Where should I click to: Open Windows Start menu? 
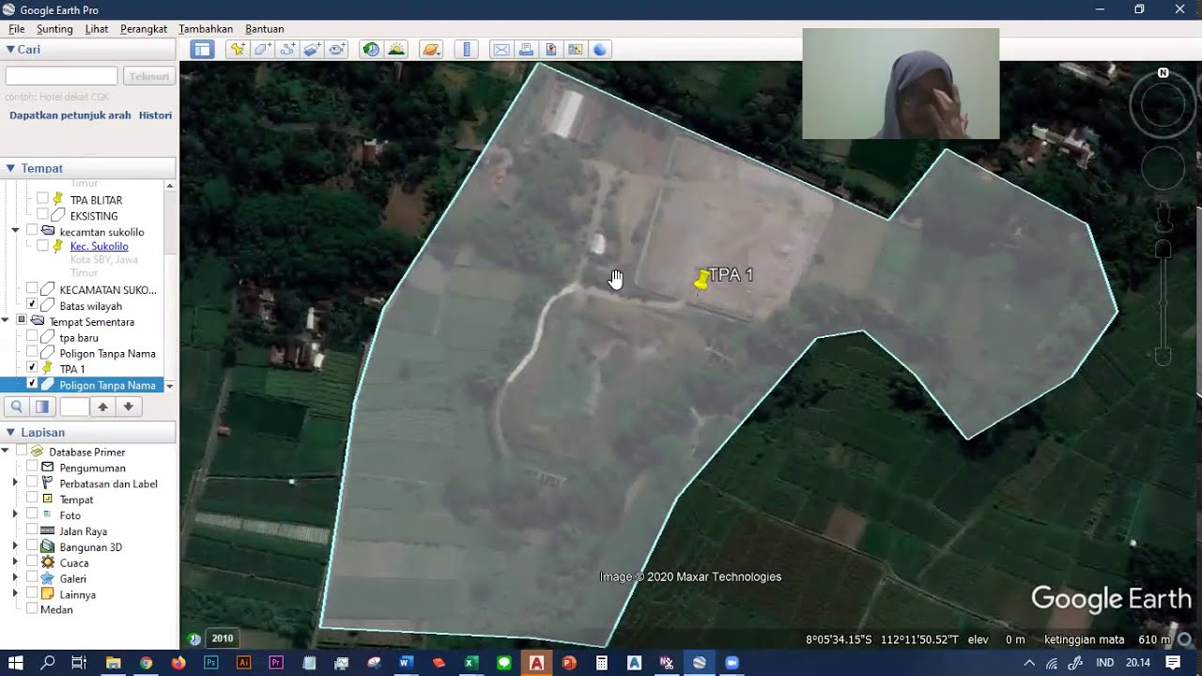(16, 663)
